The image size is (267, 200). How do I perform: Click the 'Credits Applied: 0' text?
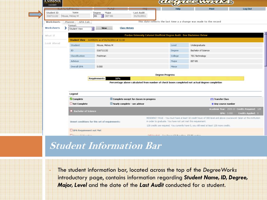point(248,113)
